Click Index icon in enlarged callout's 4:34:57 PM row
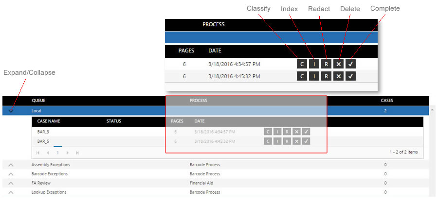The width and height of the screenshot is (438, 204). coord(314,64)
